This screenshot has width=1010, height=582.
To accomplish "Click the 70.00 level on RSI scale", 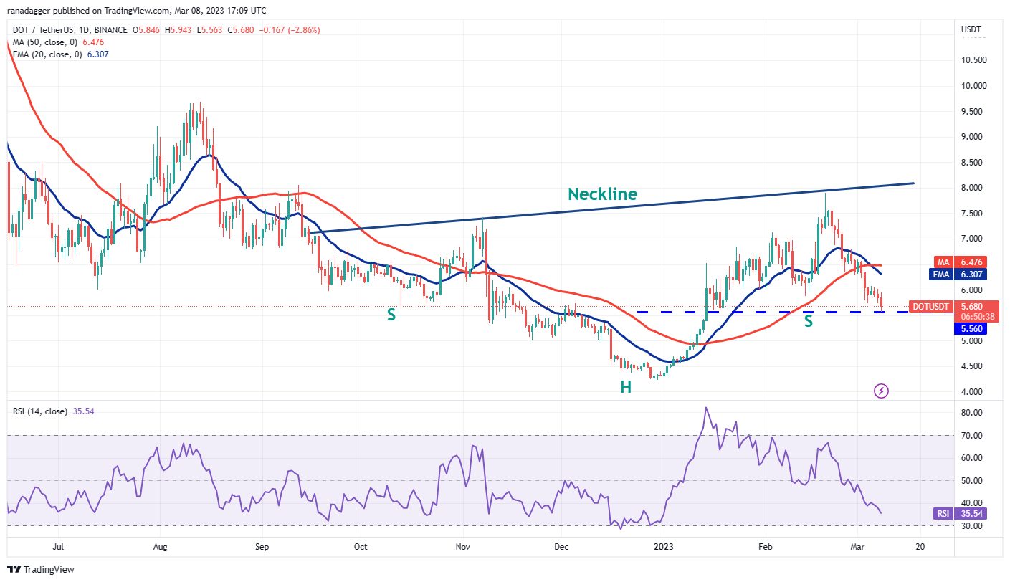I will click(x=971, y=435).
